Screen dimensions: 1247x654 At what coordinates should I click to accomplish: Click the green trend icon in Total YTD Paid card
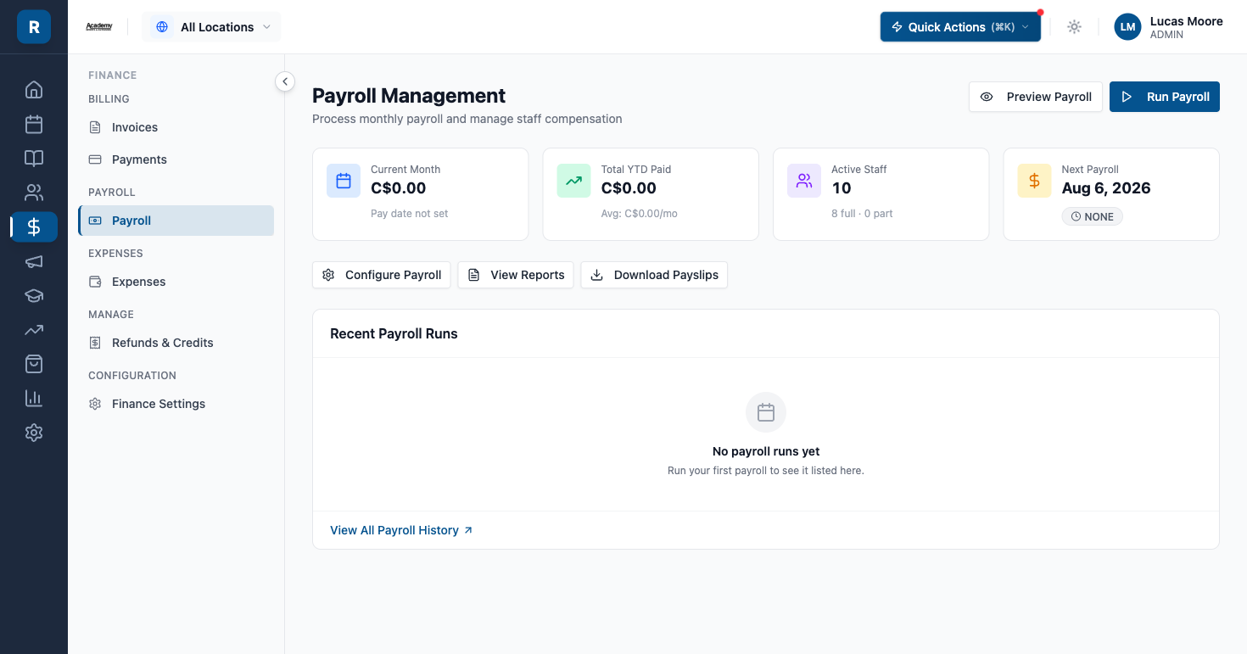(x=574, y=181)
